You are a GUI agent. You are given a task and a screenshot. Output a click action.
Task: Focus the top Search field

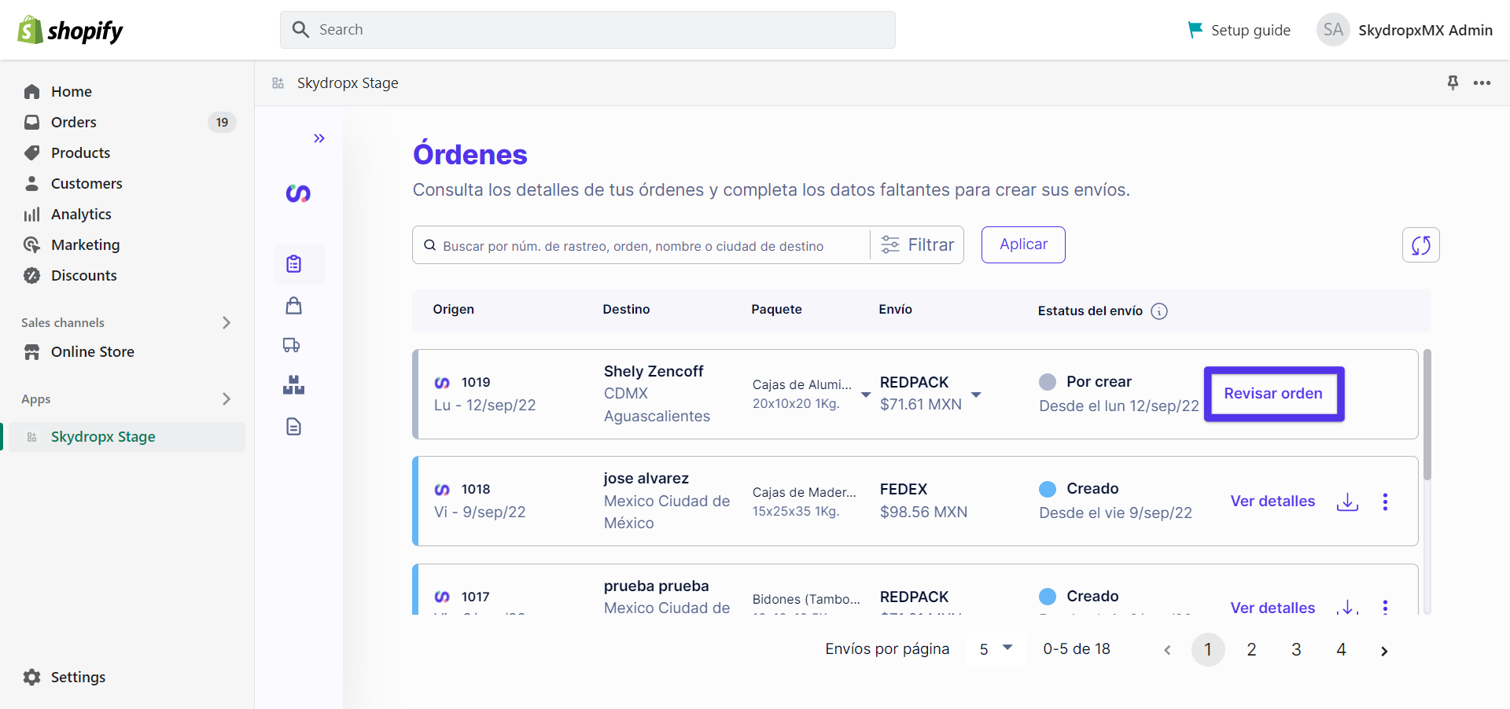click(x=587, y=30)
